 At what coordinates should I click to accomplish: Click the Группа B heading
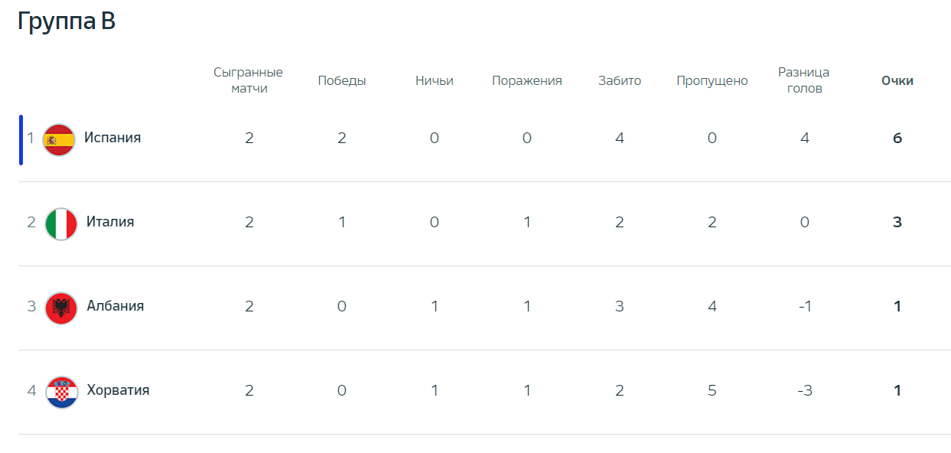(67, 21)
